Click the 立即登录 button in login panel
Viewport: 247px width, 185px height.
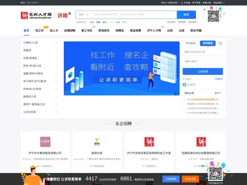tap(203, 71)
